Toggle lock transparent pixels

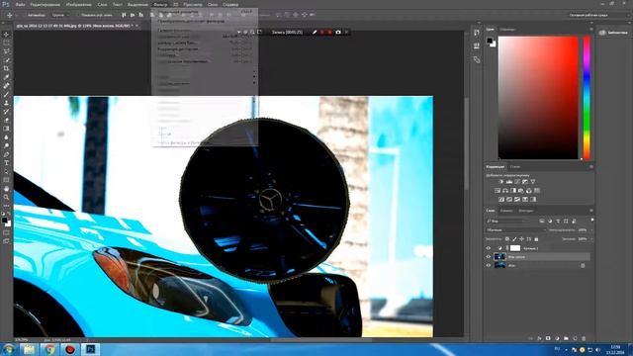pyautogui.click(x=507, y=239)
